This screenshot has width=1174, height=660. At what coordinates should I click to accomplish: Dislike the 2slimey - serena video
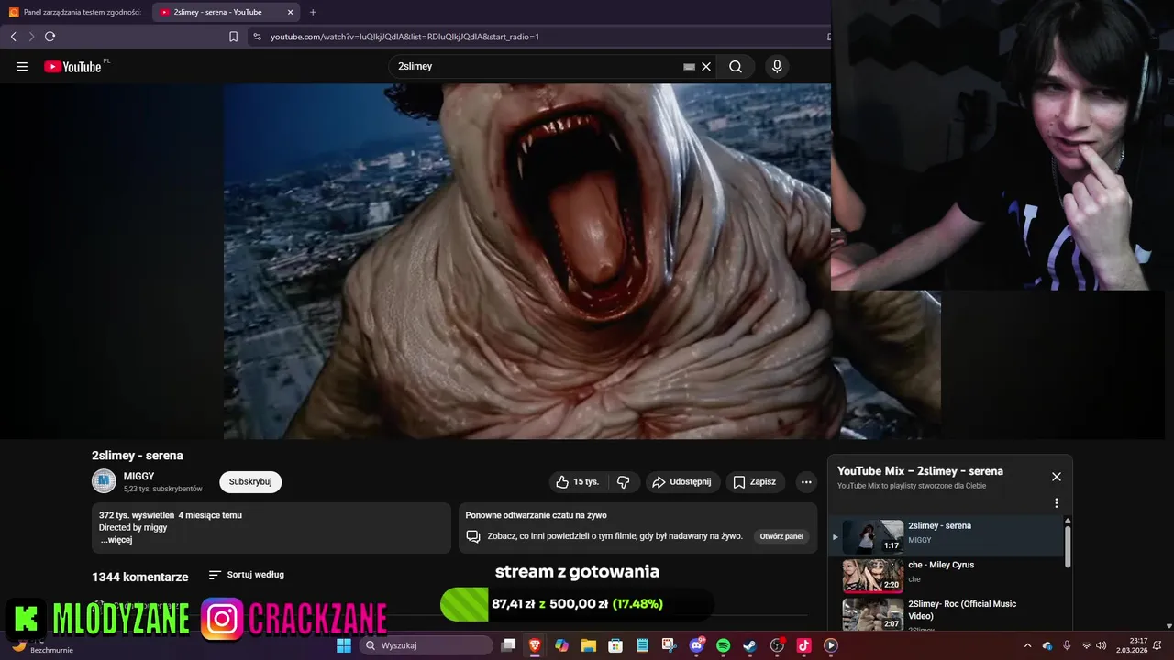pos(624,481)
